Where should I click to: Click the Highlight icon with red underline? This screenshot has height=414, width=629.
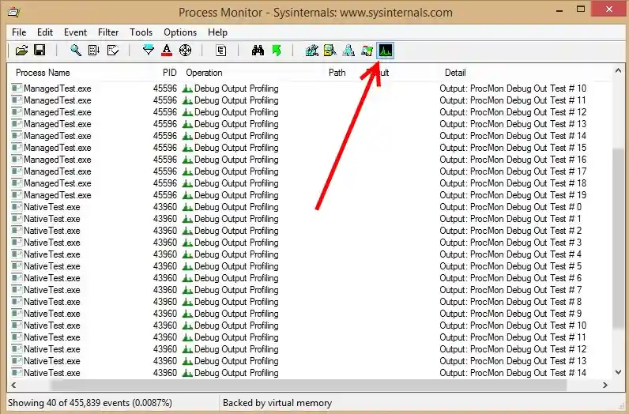click(x=167, y=51)
